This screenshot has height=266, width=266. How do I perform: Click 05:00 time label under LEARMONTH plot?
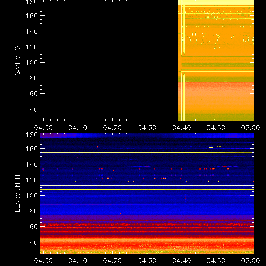point(251,261)
